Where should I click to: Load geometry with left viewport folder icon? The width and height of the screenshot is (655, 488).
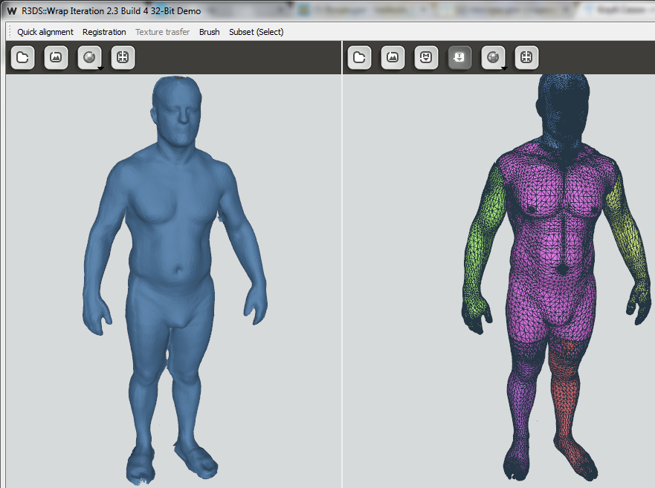click(x=23, y=58)
